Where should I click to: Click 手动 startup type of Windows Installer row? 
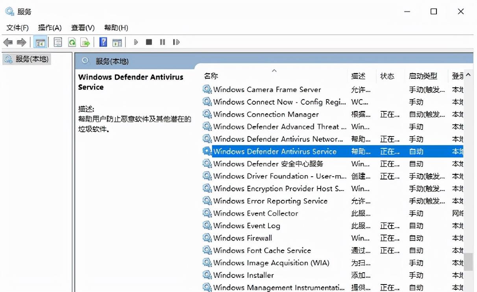click(x=416, y=275)
